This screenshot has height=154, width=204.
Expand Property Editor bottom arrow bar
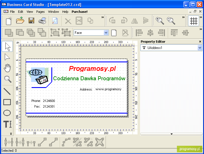[x=171, y=134]
